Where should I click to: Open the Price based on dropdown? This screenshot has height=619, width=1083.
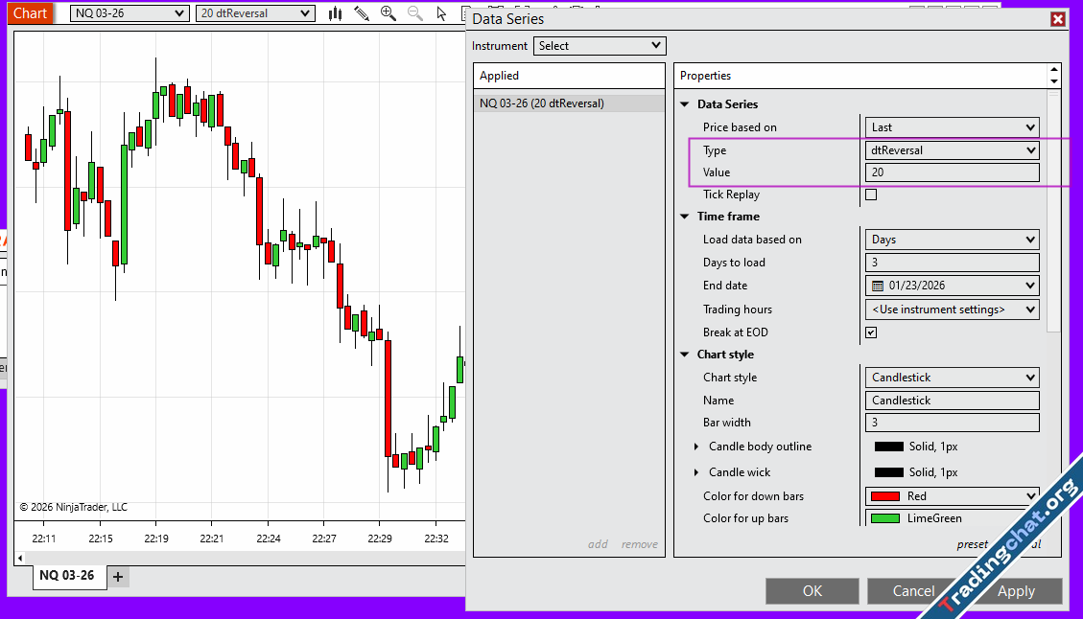[952, 127]
